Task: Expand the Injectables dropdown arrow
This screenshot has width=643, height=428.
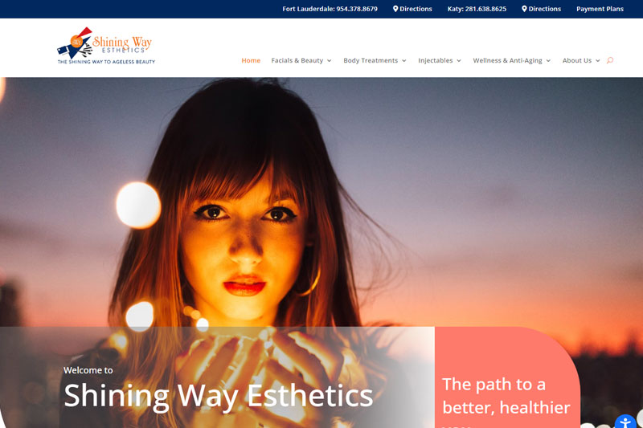Action: point(459,60)
